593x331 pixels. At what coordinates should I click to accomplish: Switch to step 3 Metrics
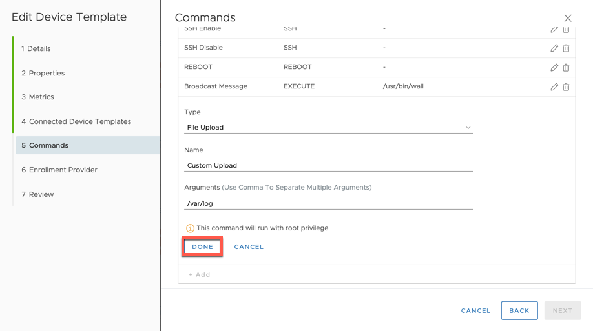click(x=37, y=97)
